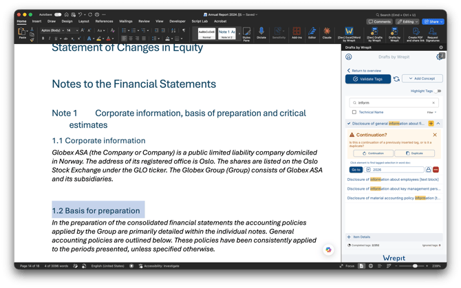461x288 pixels.
Task: Dismiss the Continuation warning with X
Action: click(x=435, y=135)
